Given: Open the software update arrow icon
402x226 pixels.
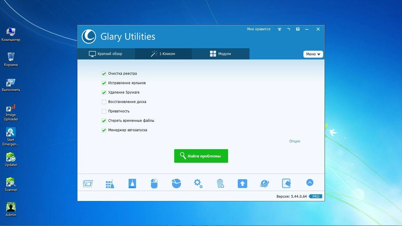Looking at the screenshot, I should point(242,184).
